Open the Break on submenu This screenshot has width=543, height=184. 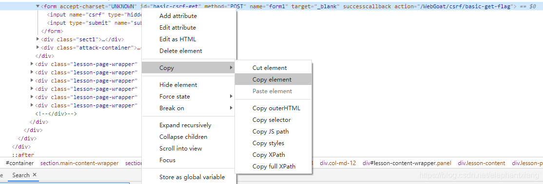(x=189, y=108)
